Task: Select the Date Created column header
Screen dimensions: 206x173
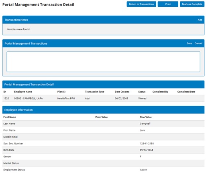Action: 122,92
